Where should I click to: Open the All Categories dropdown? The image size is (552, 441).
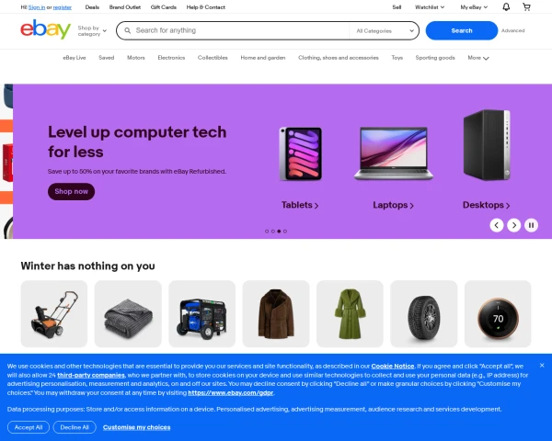pos(385,31)
